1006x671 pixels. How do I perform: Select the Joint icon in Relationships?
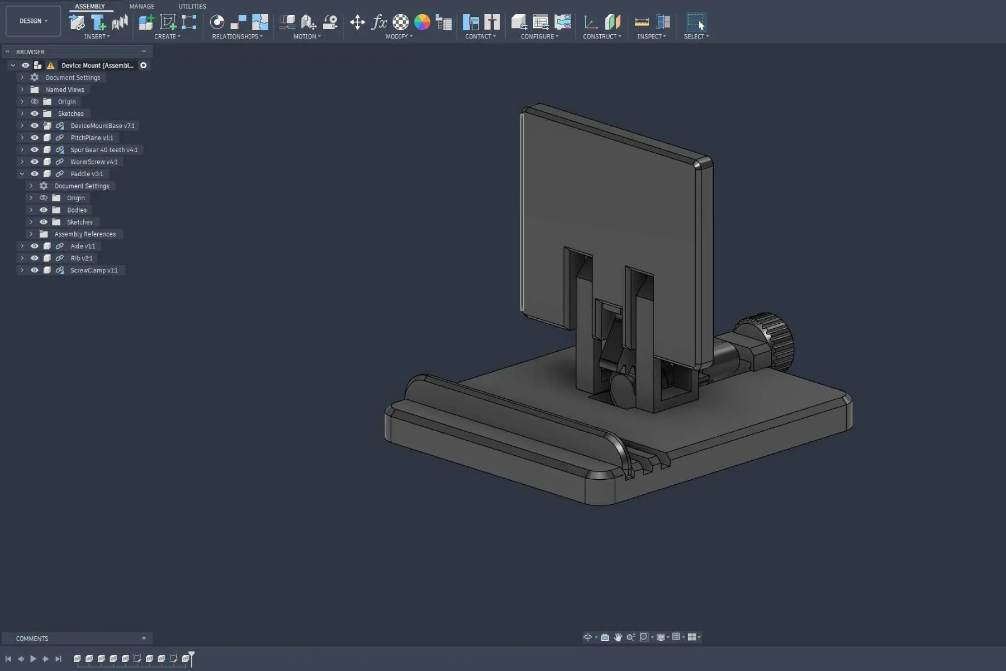[217, 22]
